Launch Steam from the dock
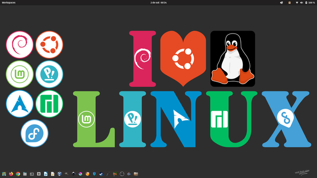This screenshot has width=317, height=178. [x=101, y=174]
